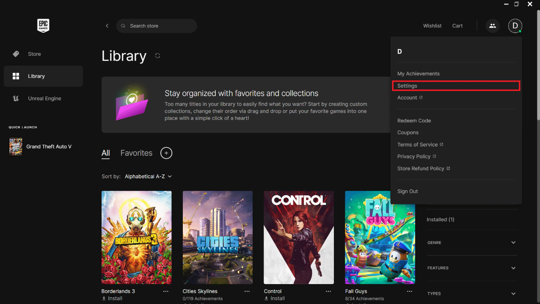Switch to the Favorites tab
This screenshot has width=540, height=304.
tap(136, 153)
